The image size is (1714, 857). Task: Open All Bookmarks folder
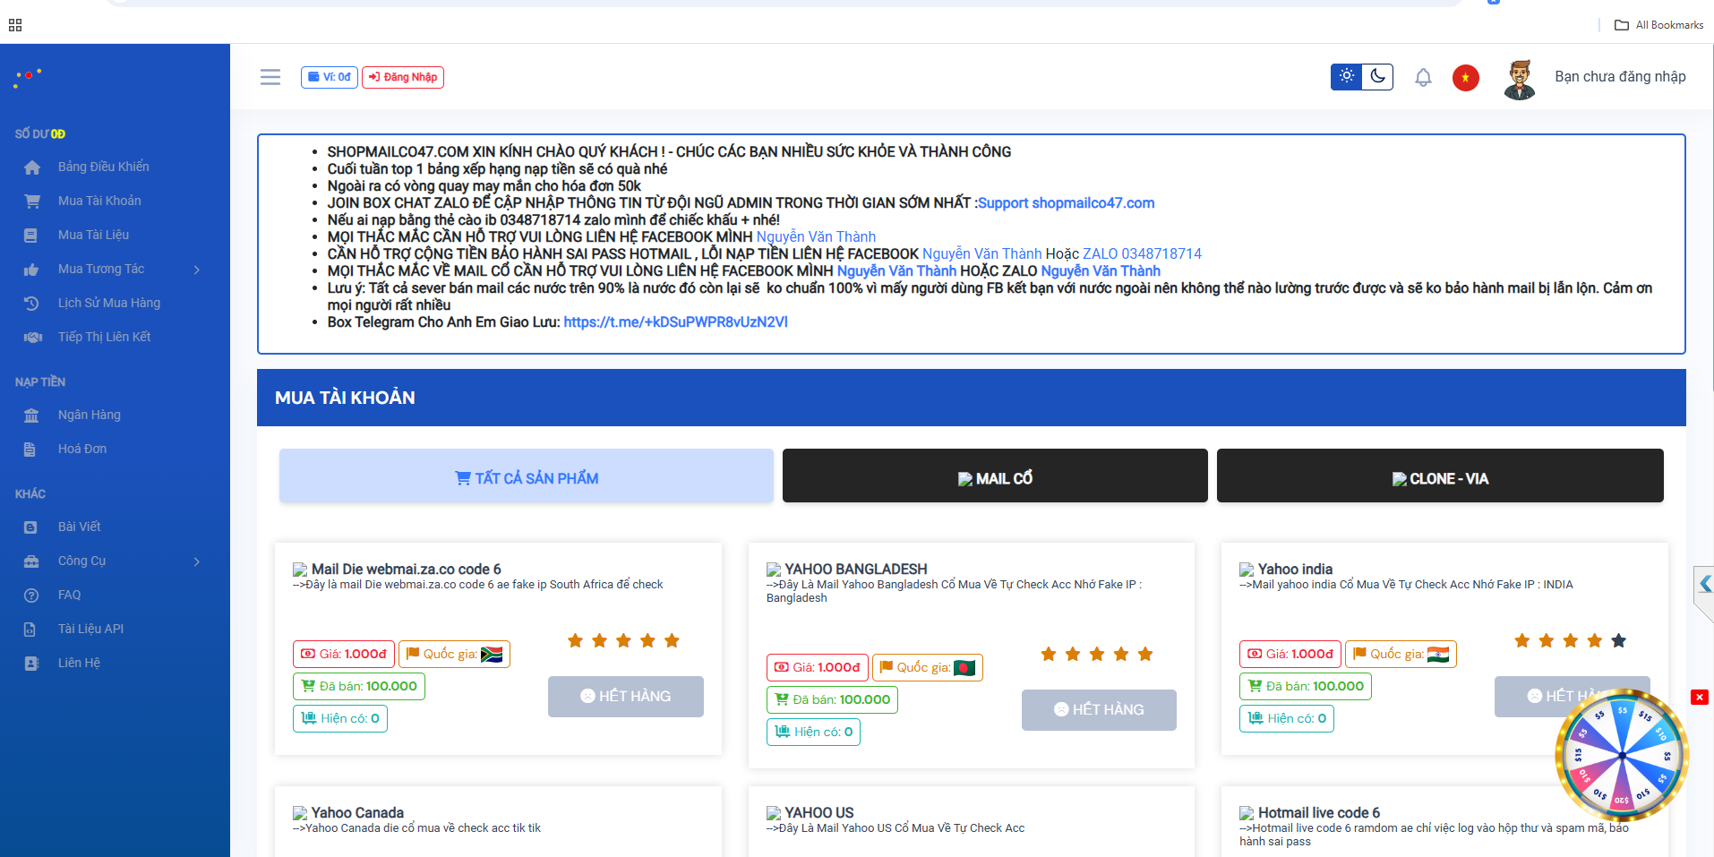(1658, 25)
